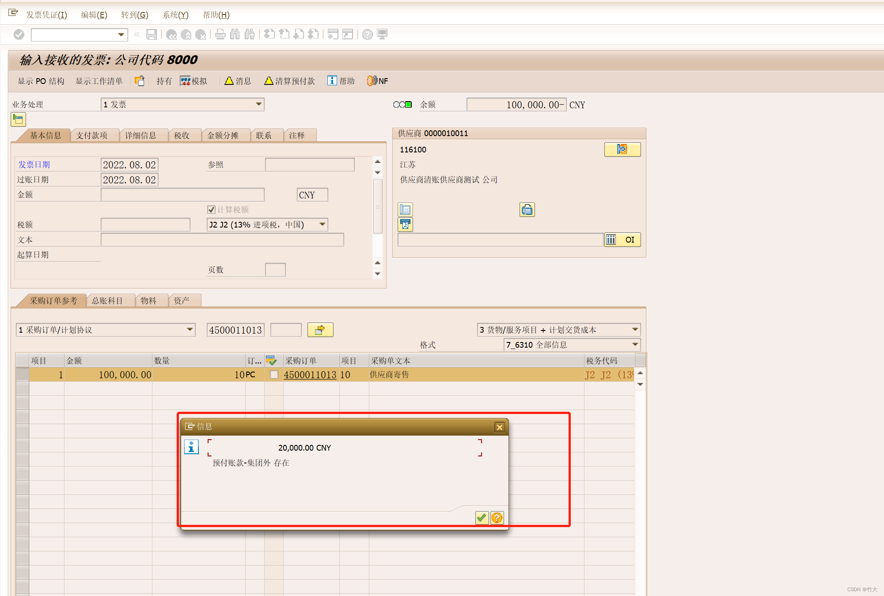Switch to the 支付款项 tab
The image size is (884, 596).
pyautogui.click(x=92, y=135)
